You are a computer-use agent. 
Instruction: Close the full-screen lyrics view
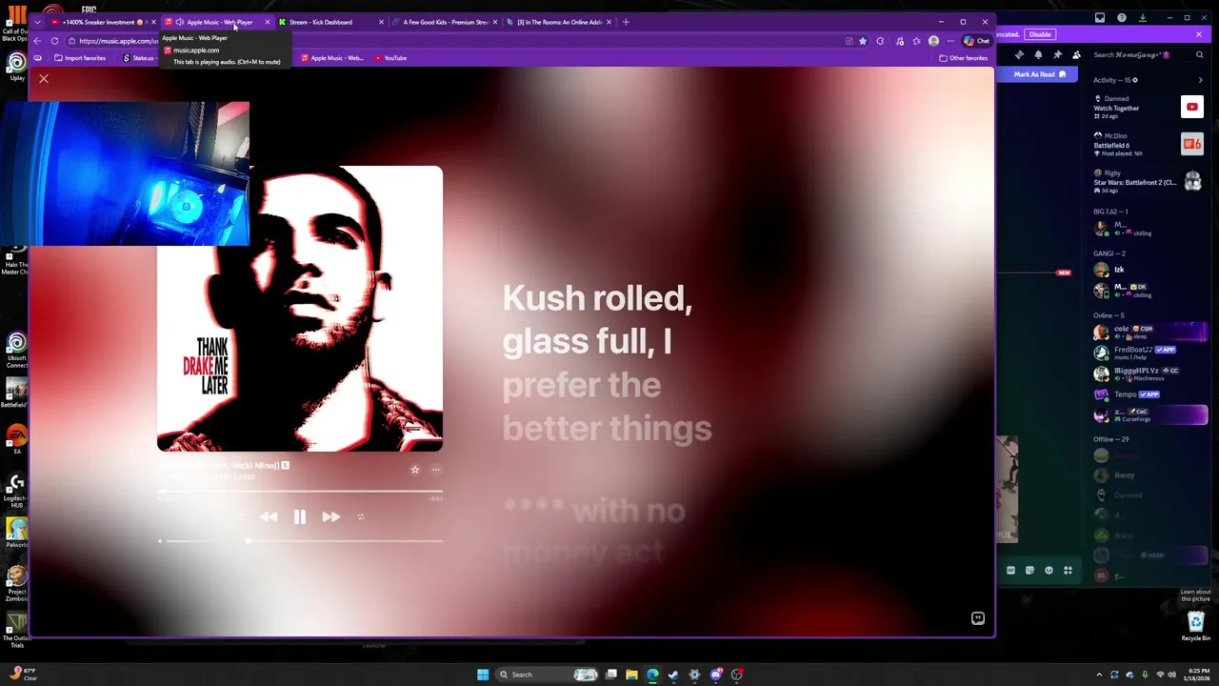(44, 79)
